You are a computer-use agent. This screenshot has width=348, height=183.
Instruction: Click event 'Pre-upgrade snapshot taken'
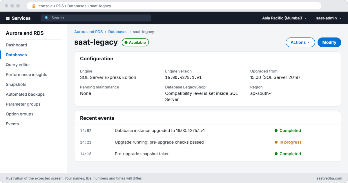click(142, 154)
